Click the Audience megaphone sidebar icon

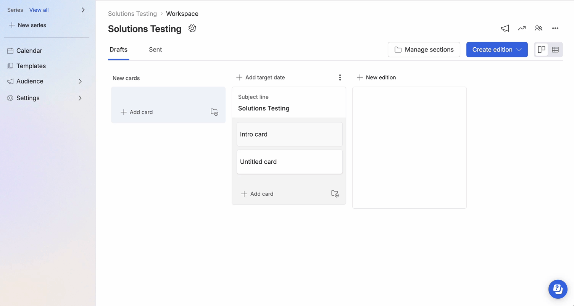(10, 81)
